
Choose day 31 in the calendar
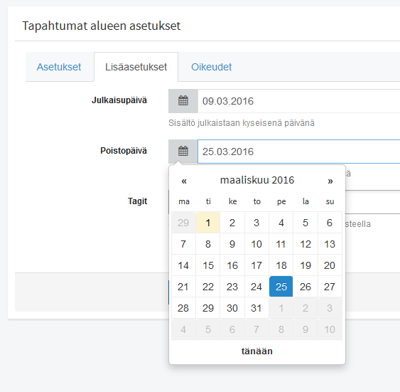[256, 308]
